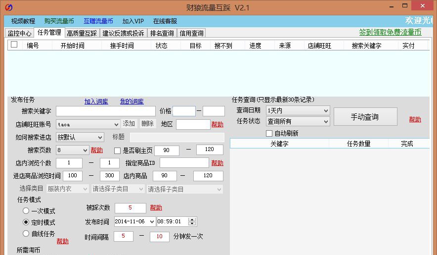Image resolution: width=437 pixels, height=255 pixels.
Task: Open the 信用查询 tab
Action: 191,33
